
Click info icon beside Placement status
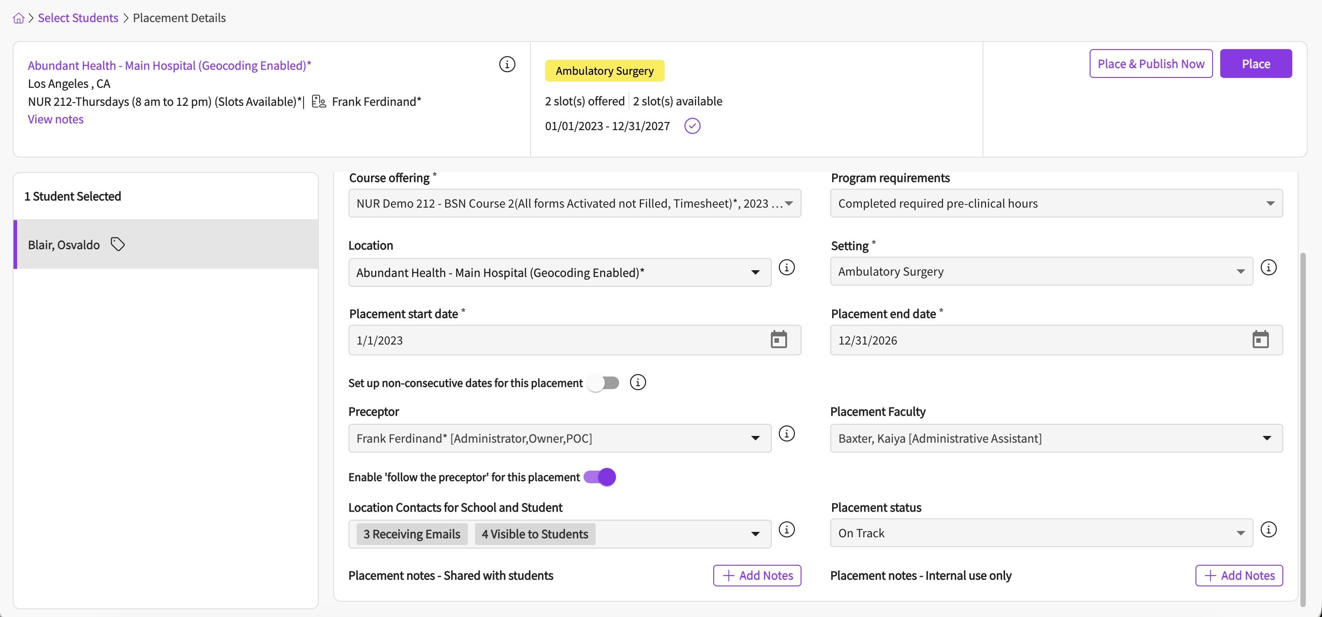point(1268,530)
